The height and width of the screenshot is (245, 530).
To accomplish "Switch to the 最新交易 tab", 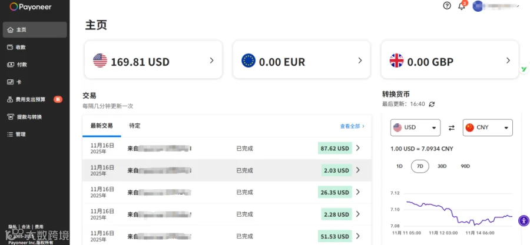I will coord(101,126).
